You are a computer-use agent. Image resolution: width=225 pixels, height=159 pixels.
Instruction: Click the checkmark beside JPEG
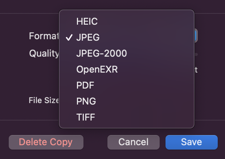(x=69, y=37)
